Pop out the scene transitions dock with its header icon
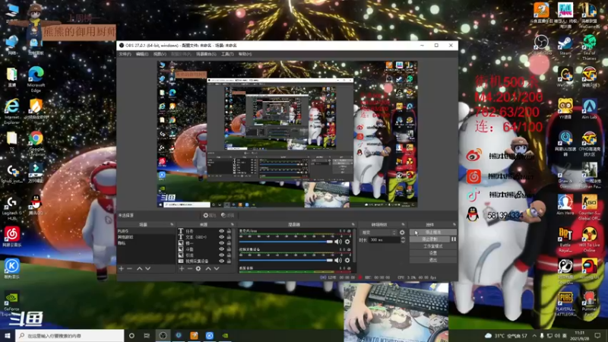This screenshot has width=608, height=342. 403,224
